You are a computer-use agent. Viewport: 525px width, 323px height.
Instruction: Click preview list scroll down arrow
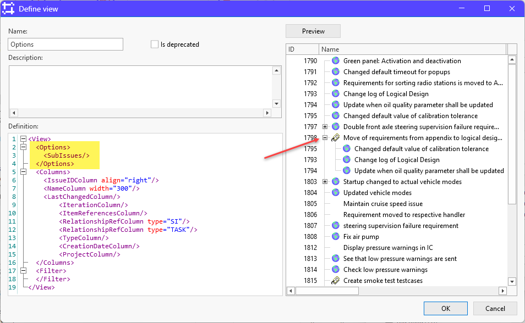[512, 282]
